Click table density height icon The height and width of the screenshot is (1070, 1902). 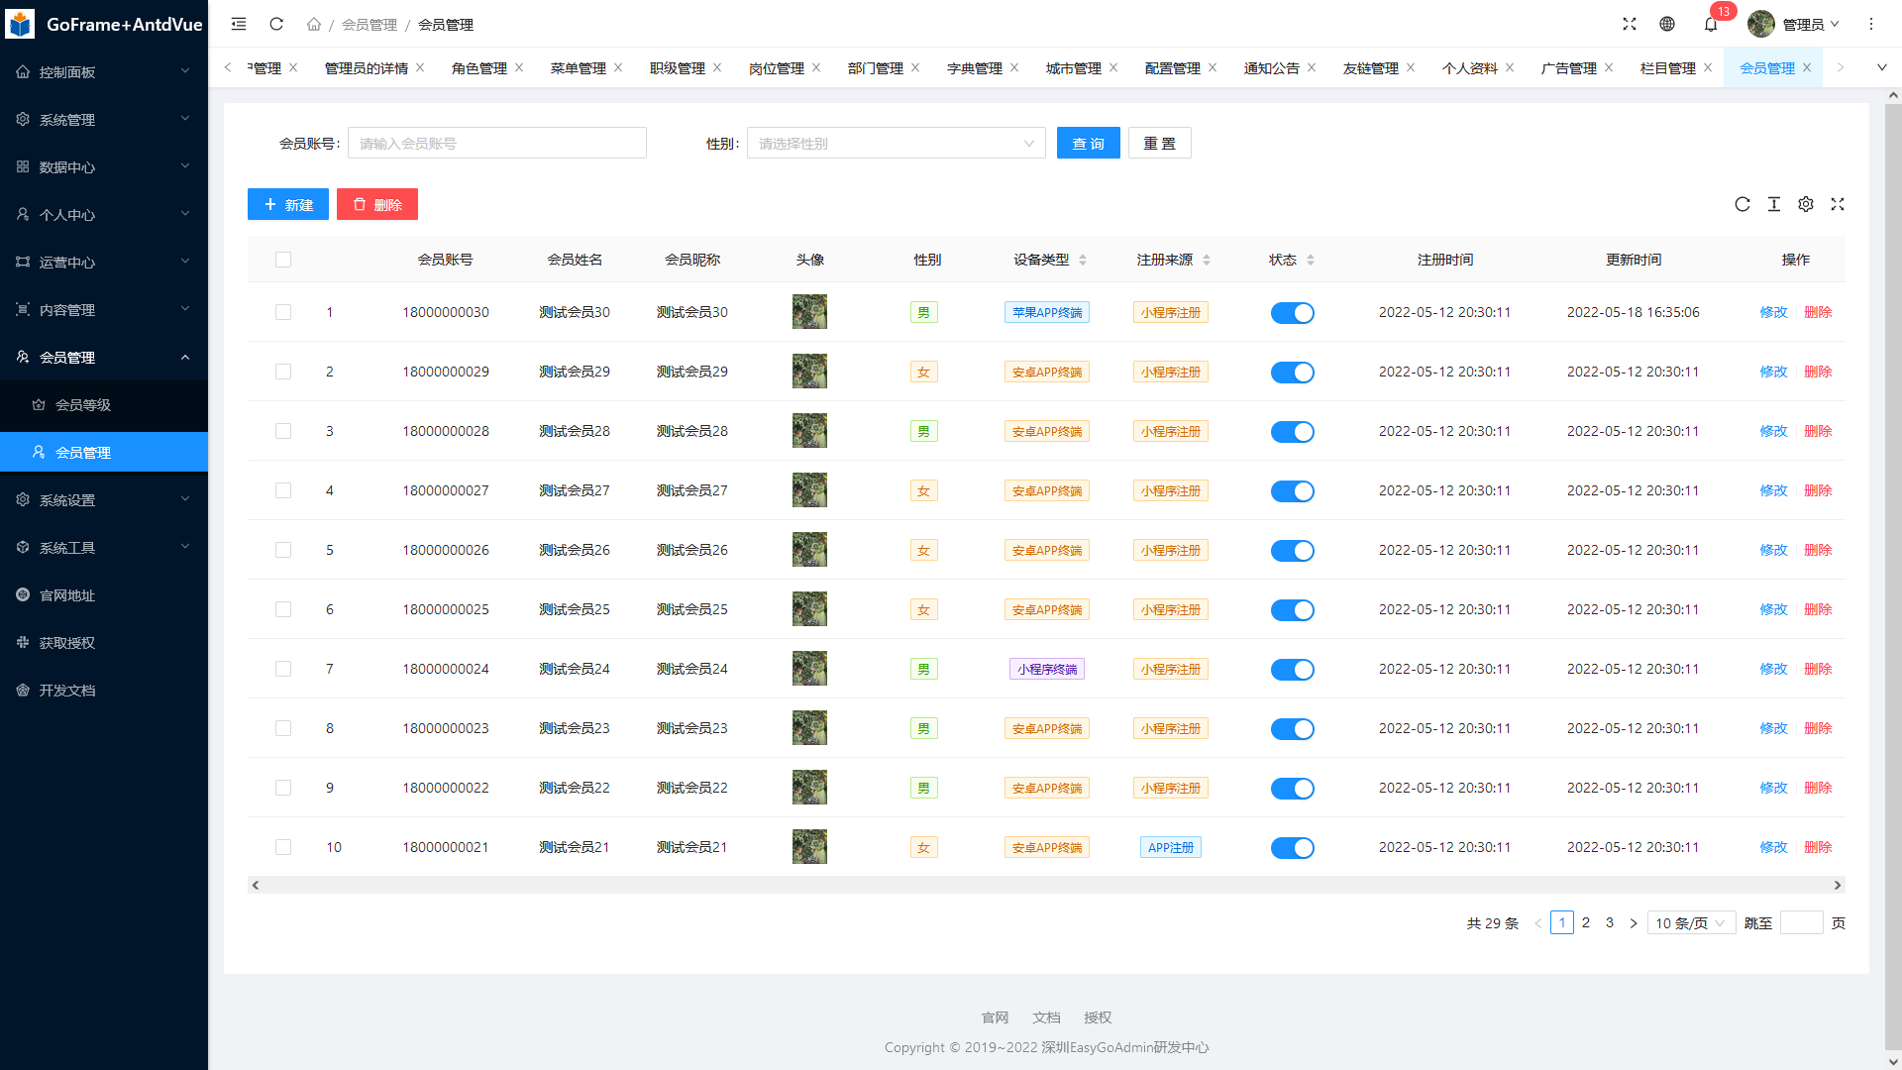tap(1774, 204)
